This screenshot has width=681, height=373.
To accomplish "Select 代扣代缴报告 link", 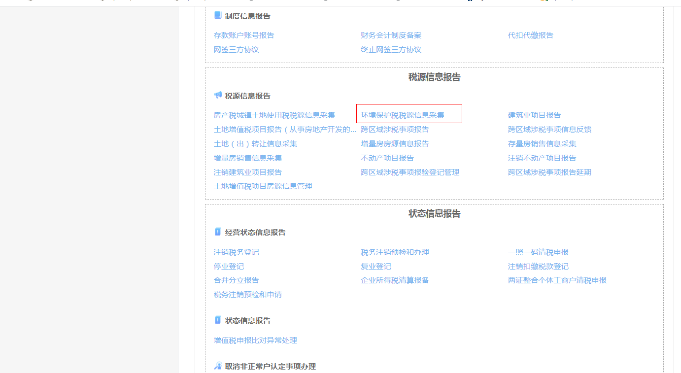I will 530,35.
